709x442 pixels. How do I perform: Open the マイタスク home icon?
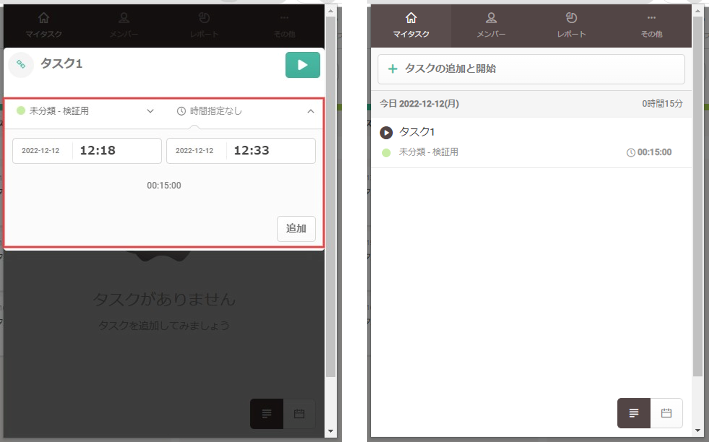[44, 18]
